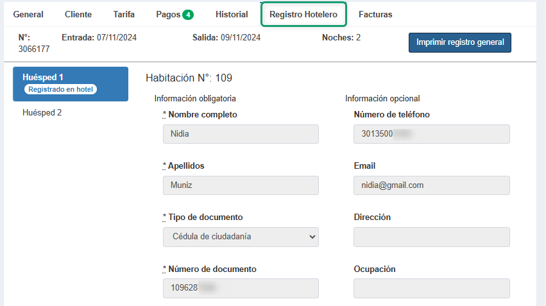Switch to the Cliente tab
This screenshot has width=546, height=306.
[78, 14]
